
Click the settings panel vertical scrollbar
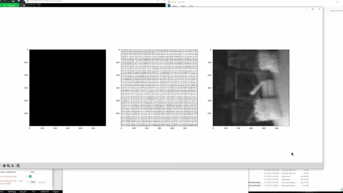point(53,177)
